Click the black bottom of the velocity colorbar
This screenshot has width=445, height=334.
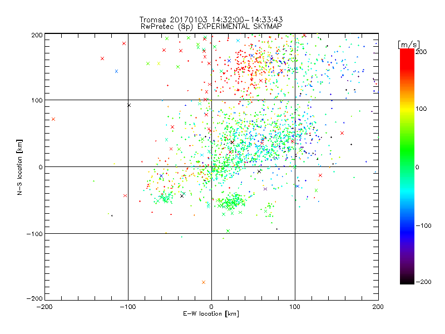pos(407,281)
